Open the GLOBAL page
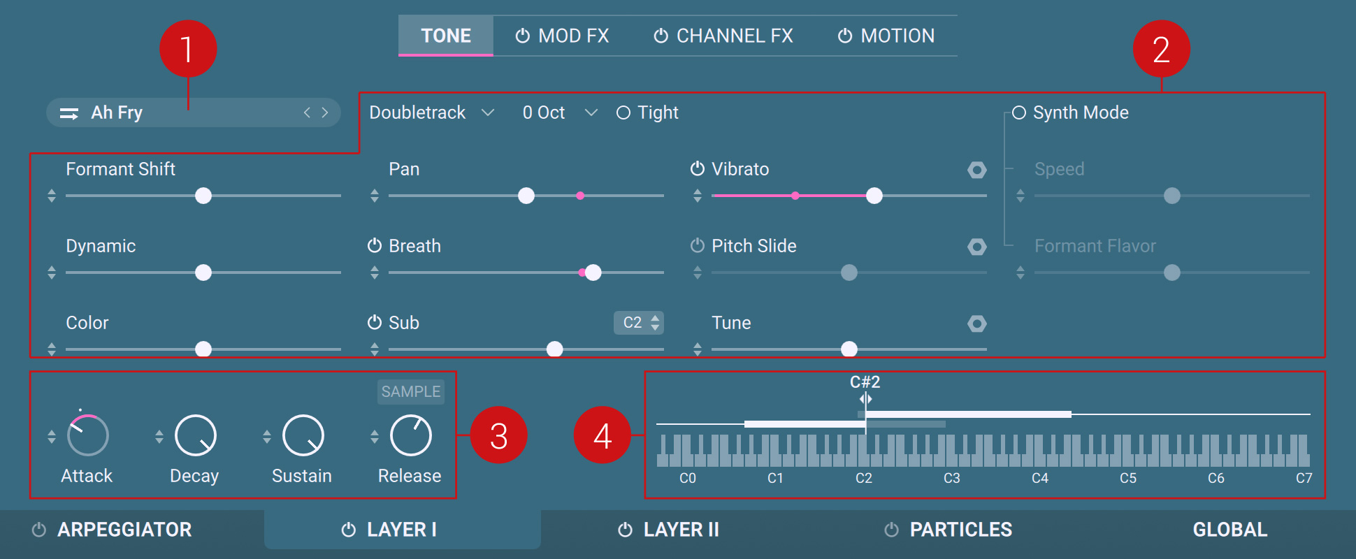This screenshot has height=559, width=1356. coord(1229,530)
